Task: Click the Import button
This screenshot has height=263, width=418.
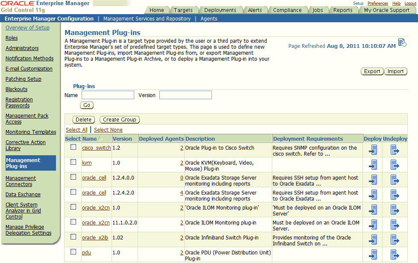Action: [396, 71]
